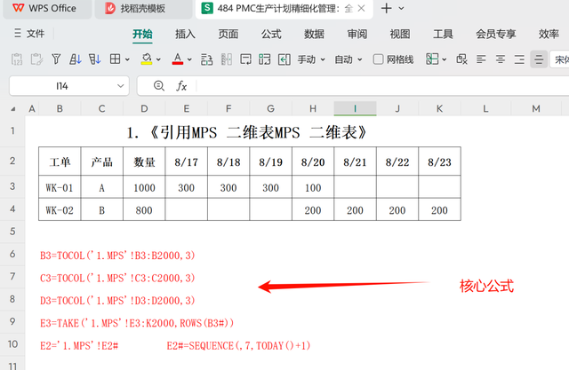Viewport: 569px width, 370px height.
Task: Select the 开始 ribbon tab
Action: click(x=142, y=34)
